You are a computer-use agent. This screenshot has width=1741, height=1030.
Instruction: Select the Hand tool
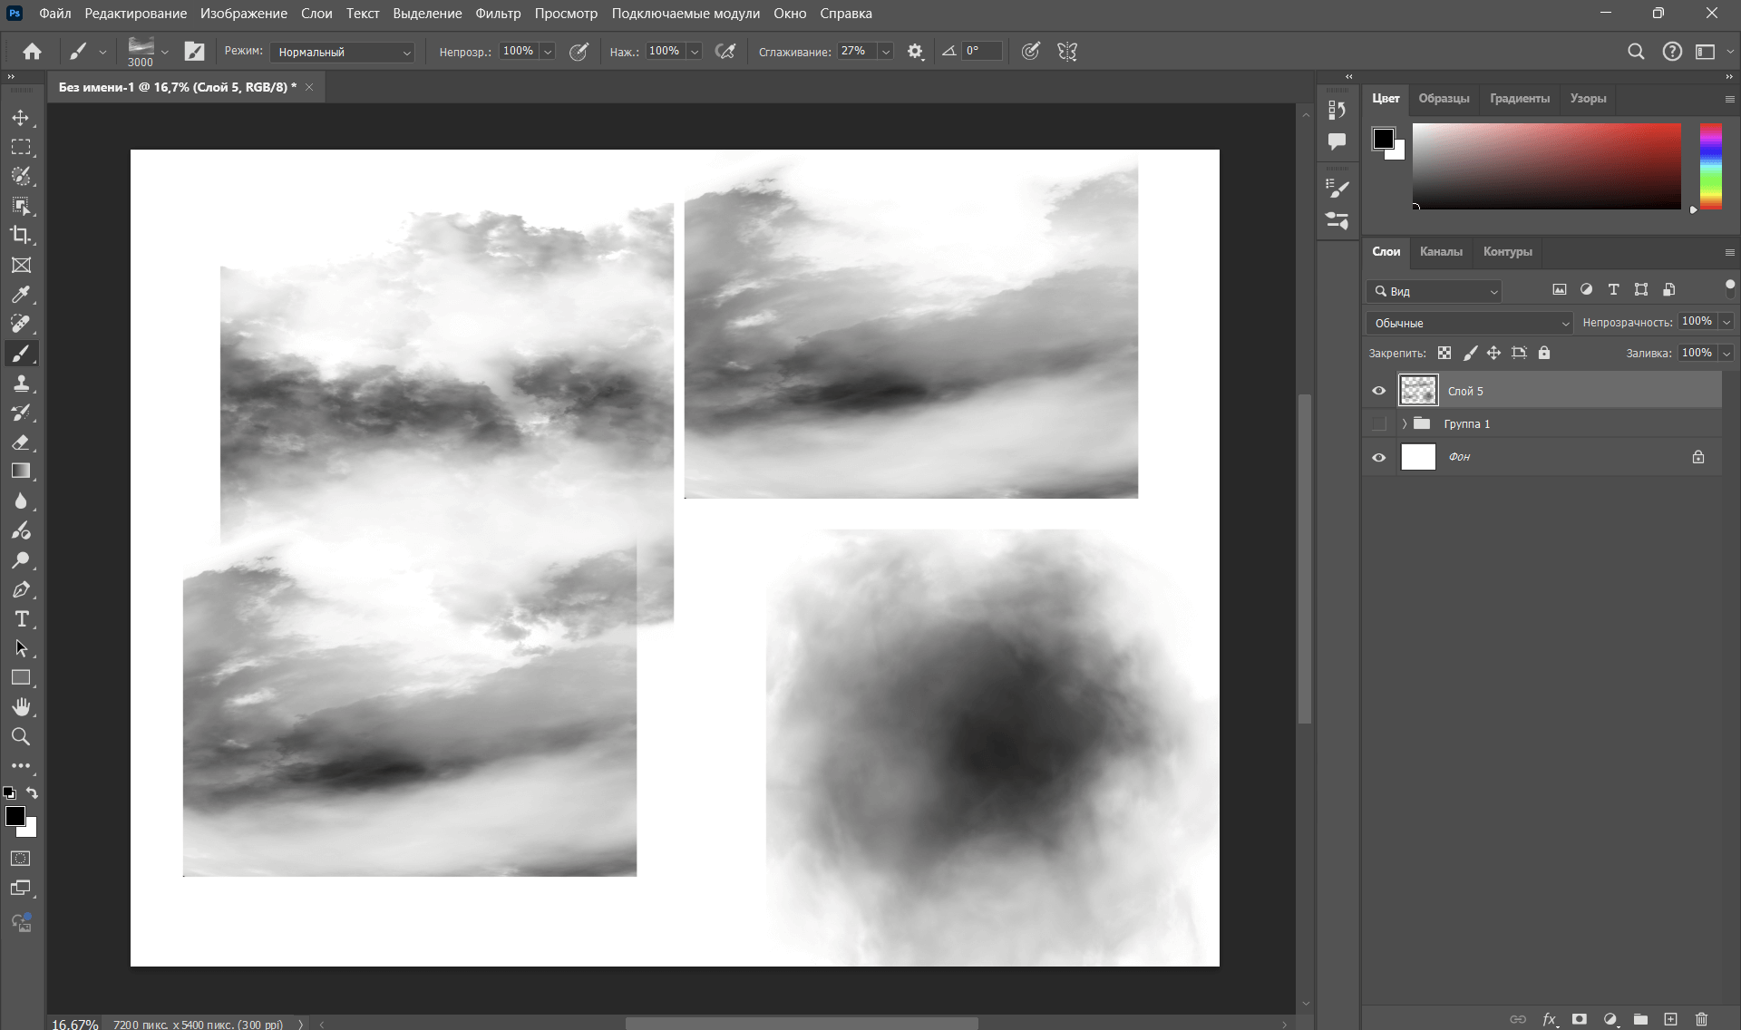21,707
